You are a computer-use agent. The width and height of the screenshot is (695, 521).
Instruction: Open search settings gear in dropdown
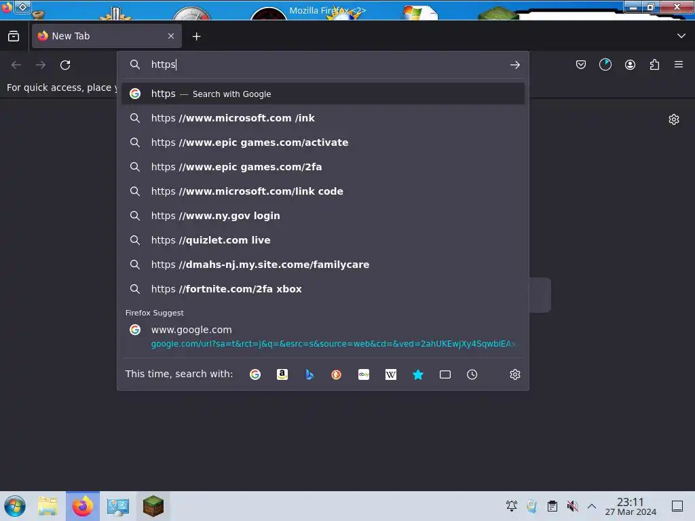click(x=514, y=374)
